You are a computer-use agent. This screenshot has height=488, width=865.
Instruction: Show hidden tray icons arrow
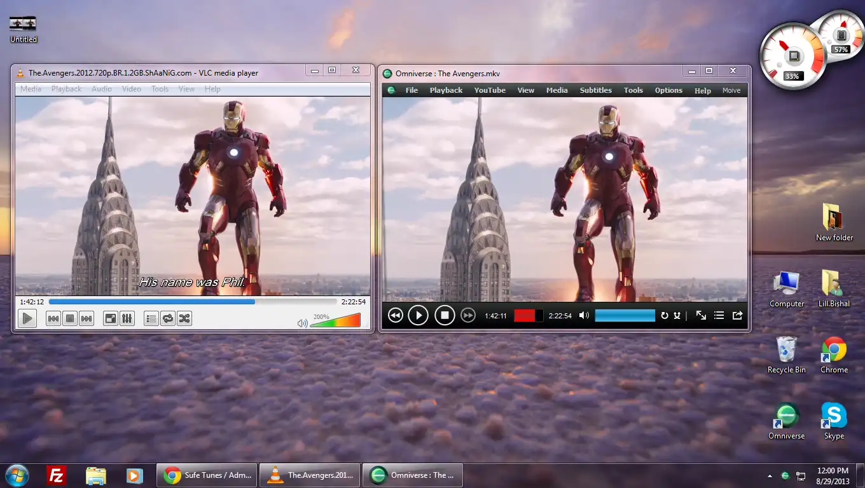770,475
